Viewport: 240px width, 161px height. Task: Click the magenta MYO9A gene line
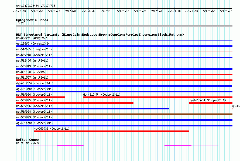[x=124, y=145]
